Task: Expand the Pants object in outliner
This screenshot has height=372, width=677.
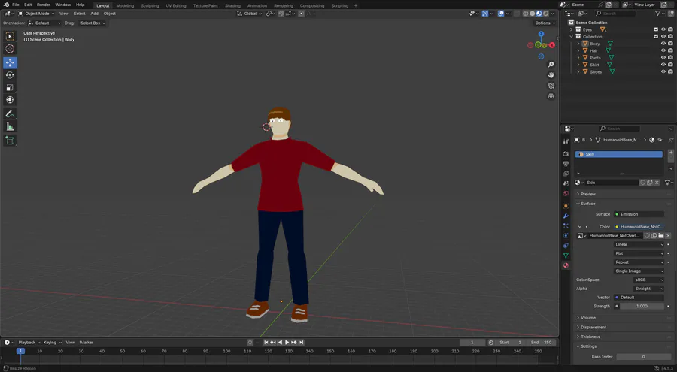Action: click(578, 58)
